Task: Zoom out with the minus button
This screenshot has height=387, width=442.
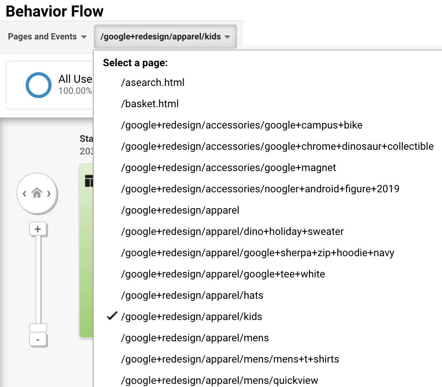Action: 38,340
